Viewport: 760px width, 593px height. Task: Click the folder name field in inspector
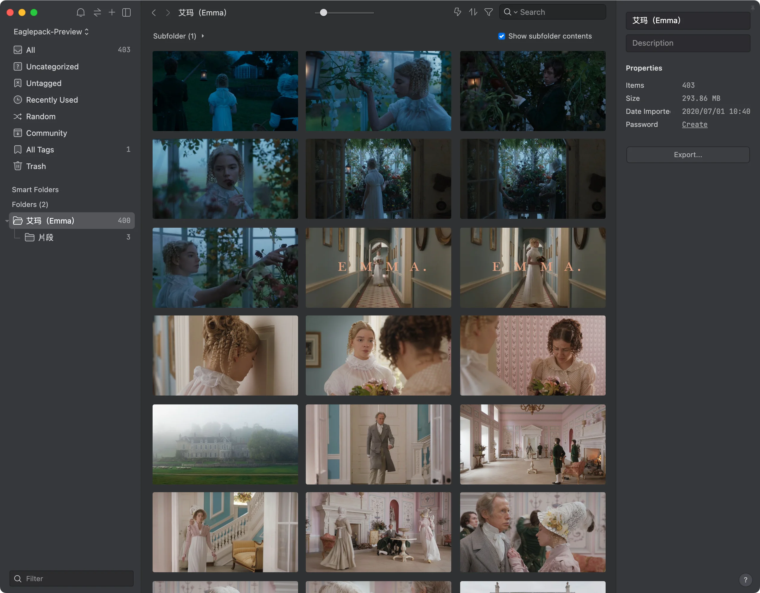pos(688,20)
